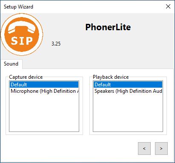Click the Setup Wizard title bar text
Screen dimensions: 175x163
tap(18, 7)
